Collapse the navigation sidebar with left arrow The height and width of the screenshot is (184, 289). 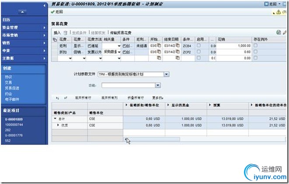pos(44,6)
